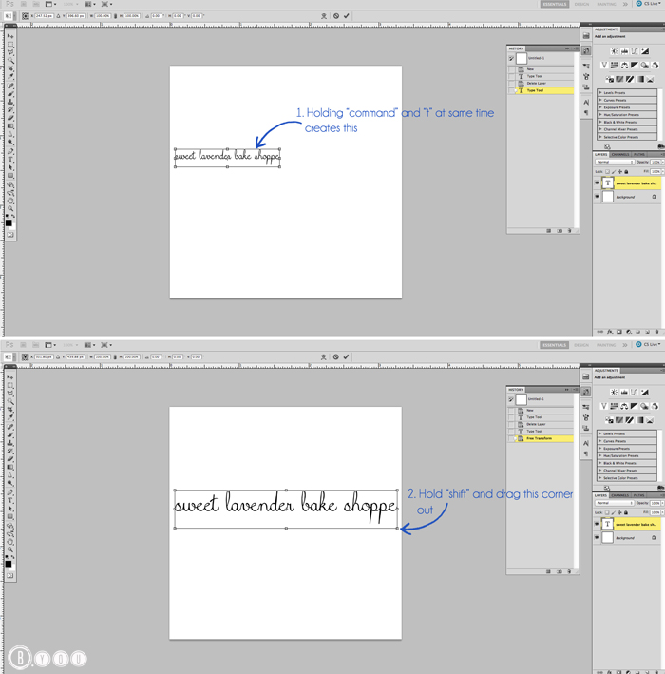665x674 pixels.
Task: Toggle Quick Mask mode in the upper toolbar
Action: point(10,235)
